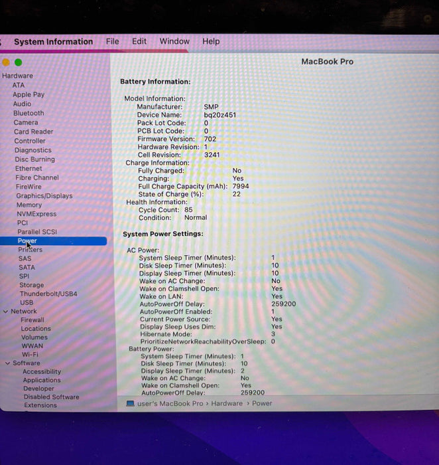
Task: Click the Condition value "Normal"
Action: 196,217
